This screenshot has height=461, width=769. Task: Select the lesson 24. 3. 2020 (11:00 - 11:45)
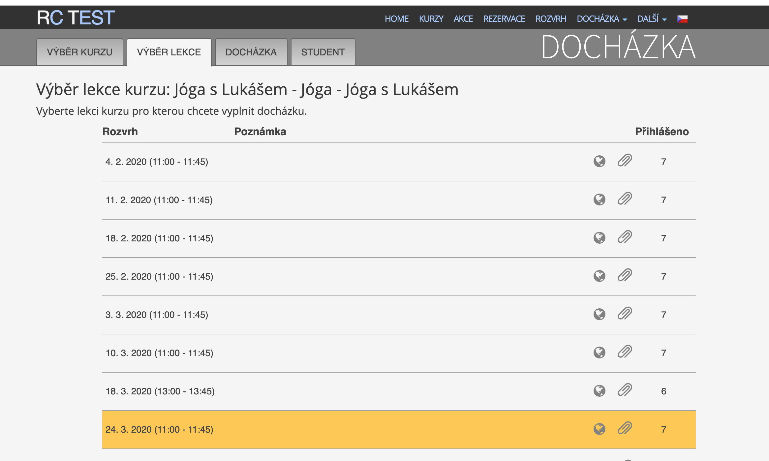coord(159,429)
